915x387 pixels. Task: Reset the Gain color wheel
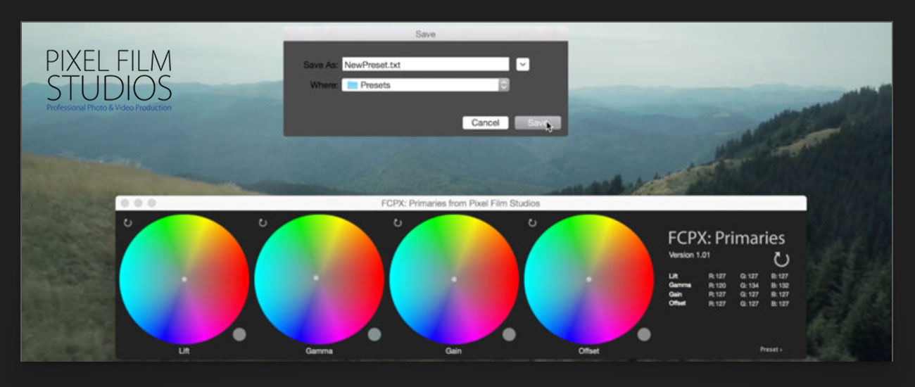[398, 223]
